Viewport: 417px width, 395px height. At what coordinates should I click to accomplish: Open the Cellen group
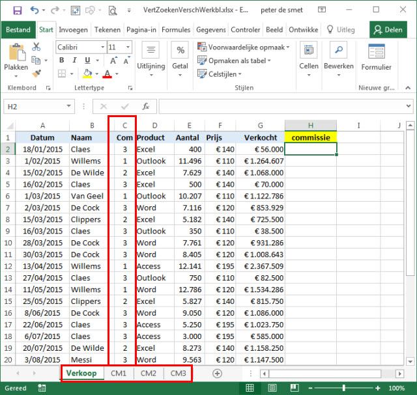pos(309,59)
